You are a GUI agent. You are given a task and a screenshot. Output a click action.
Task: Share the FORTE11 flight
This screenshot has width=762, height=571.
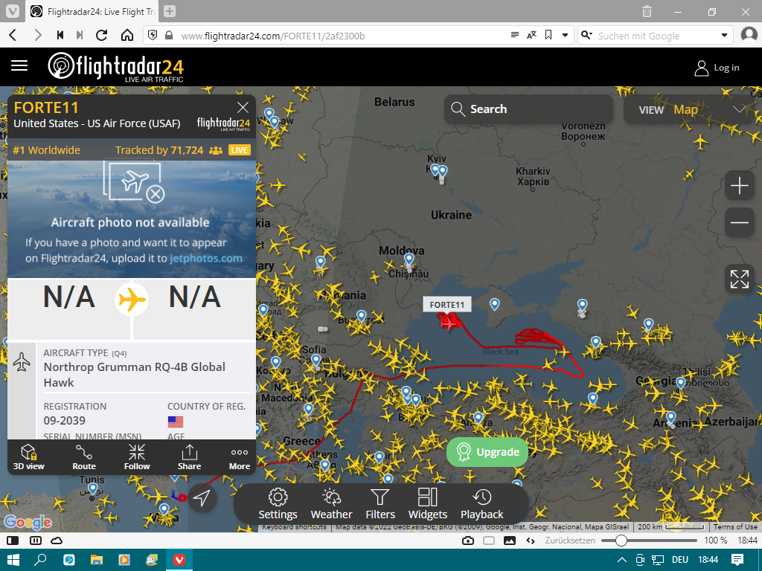(x=189, y=457)
